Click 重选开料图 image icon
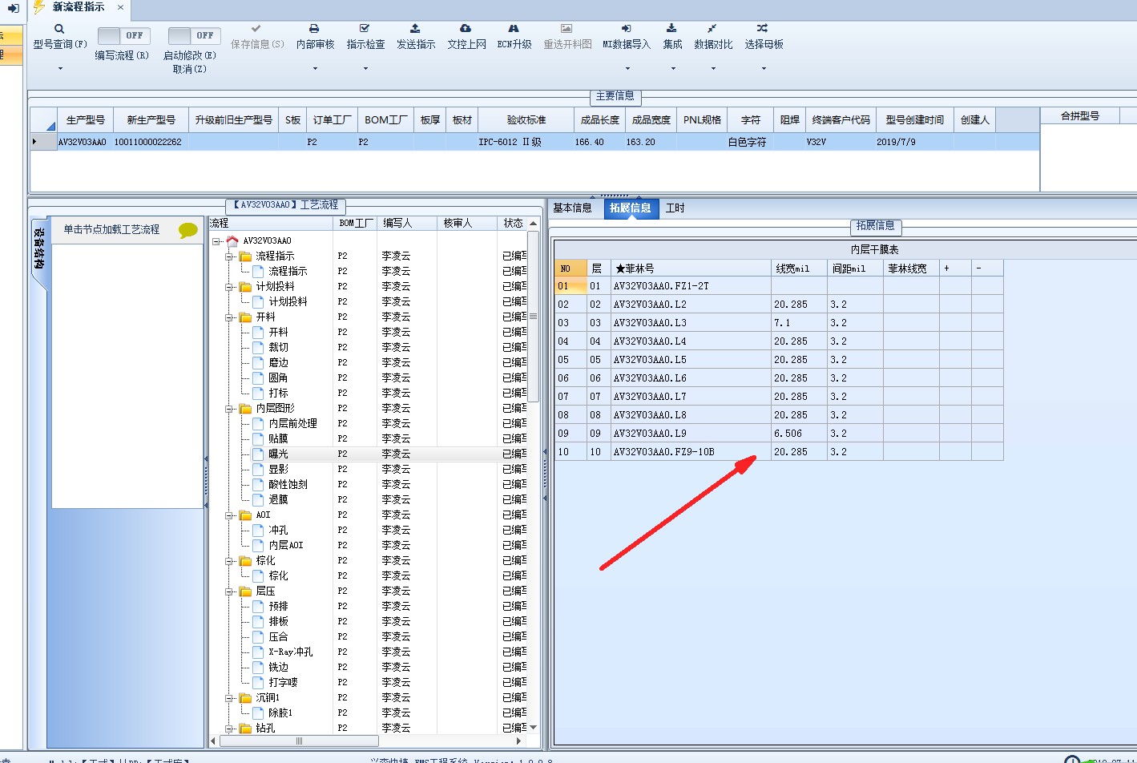The width and height of the screenshot is (1137, 763). click(566, 29)
